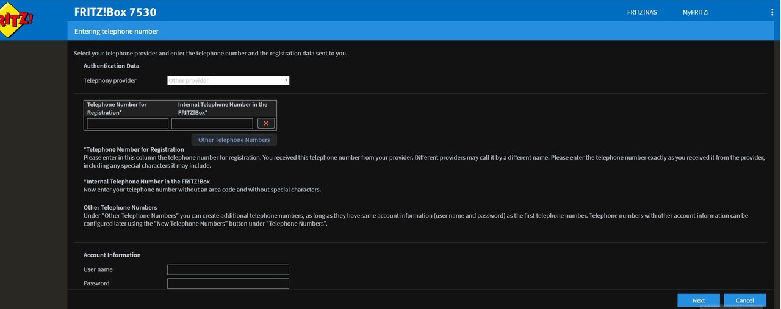This screenshot has width=781, height=309.
Task: Click Internal Telephone Number column header
Action: pyautogui.click(x=223, y=108)
